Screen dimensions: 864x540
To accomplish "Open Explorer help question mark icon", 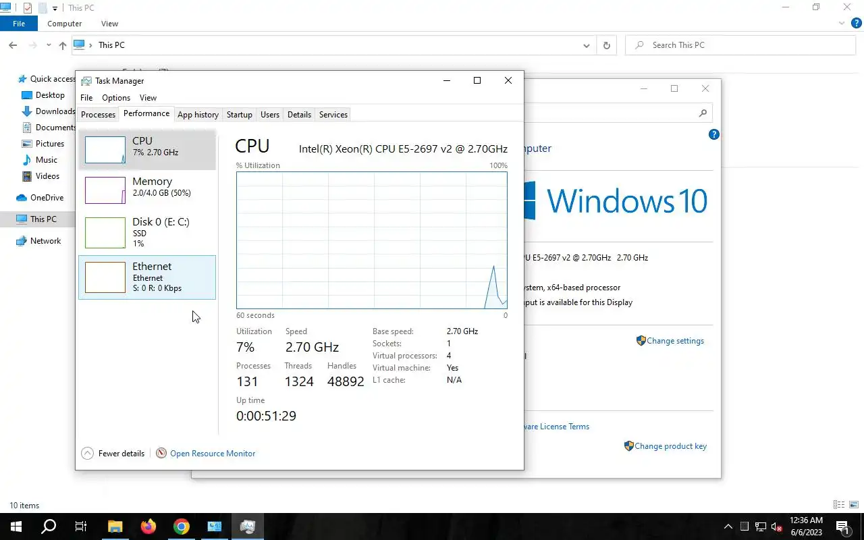I will [857, 24].
